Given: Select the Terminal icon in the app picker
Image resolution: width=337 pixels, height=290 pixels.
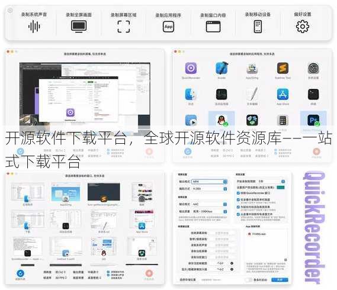Looking at the screenshot, I should click(313, 95).
